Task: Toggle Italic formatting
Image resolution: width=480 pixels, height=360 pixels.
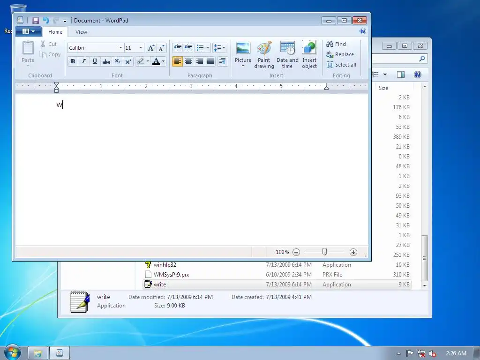Action: click(x=83, y=61)
